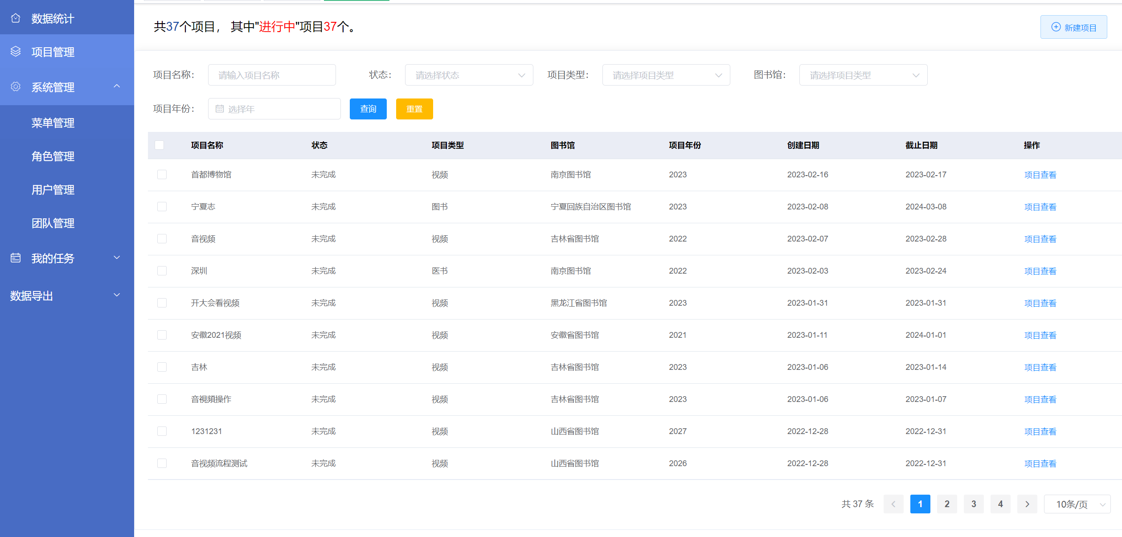Check the row for 首都博物馆
1122x537 pixels.
[162, 174]
